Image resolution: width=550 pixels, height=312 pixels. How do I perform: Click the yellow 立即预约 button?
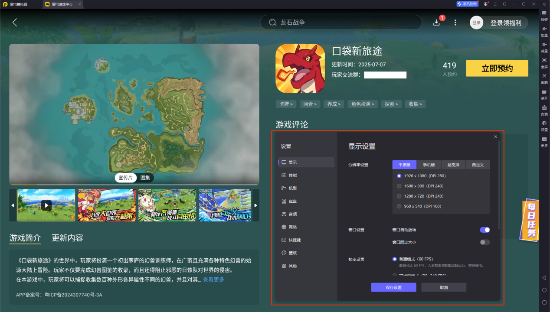pos(497,68)
